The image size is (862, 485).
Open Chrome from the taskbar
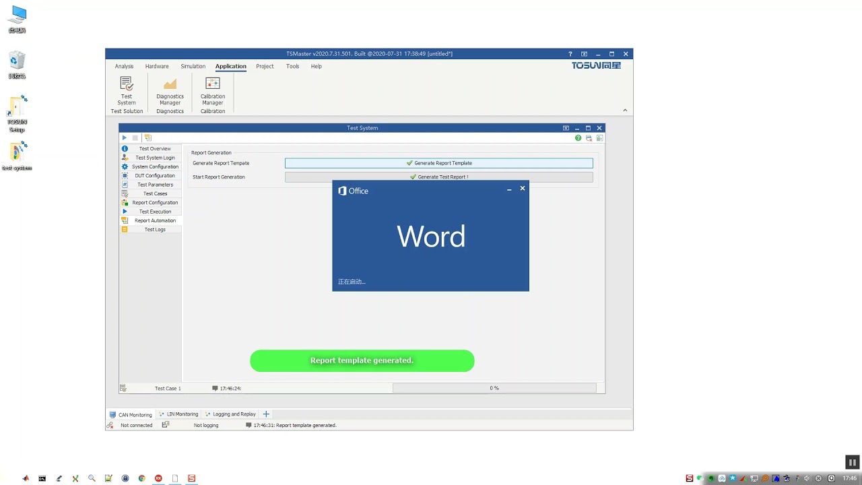point(141,478)
